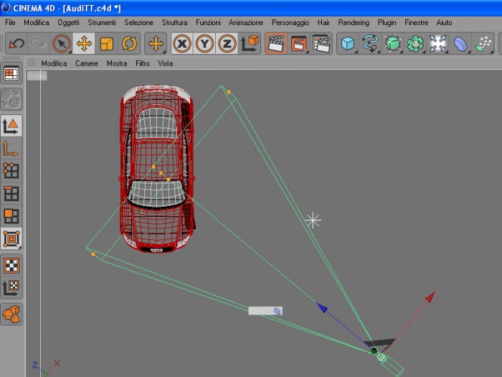Open the viewport Camere menu

pos(87,63)
